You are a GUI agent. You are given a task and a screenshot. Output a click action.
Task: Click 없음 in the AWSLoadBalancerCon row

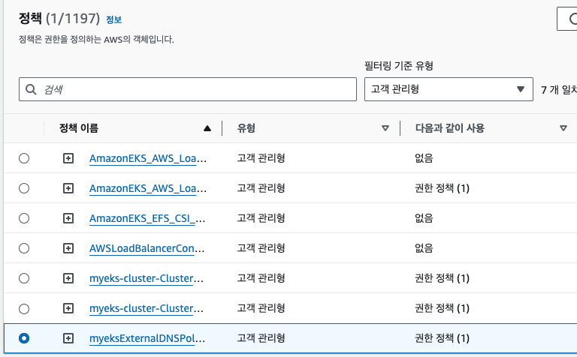pyautogui.click(x=424, y=248)
